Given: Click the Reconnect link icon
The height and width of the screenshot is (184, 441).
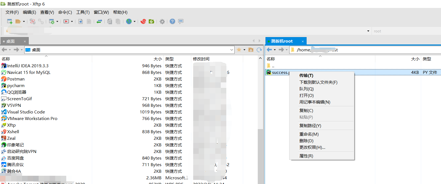Looking at the screenshot, I should (41, 21).
